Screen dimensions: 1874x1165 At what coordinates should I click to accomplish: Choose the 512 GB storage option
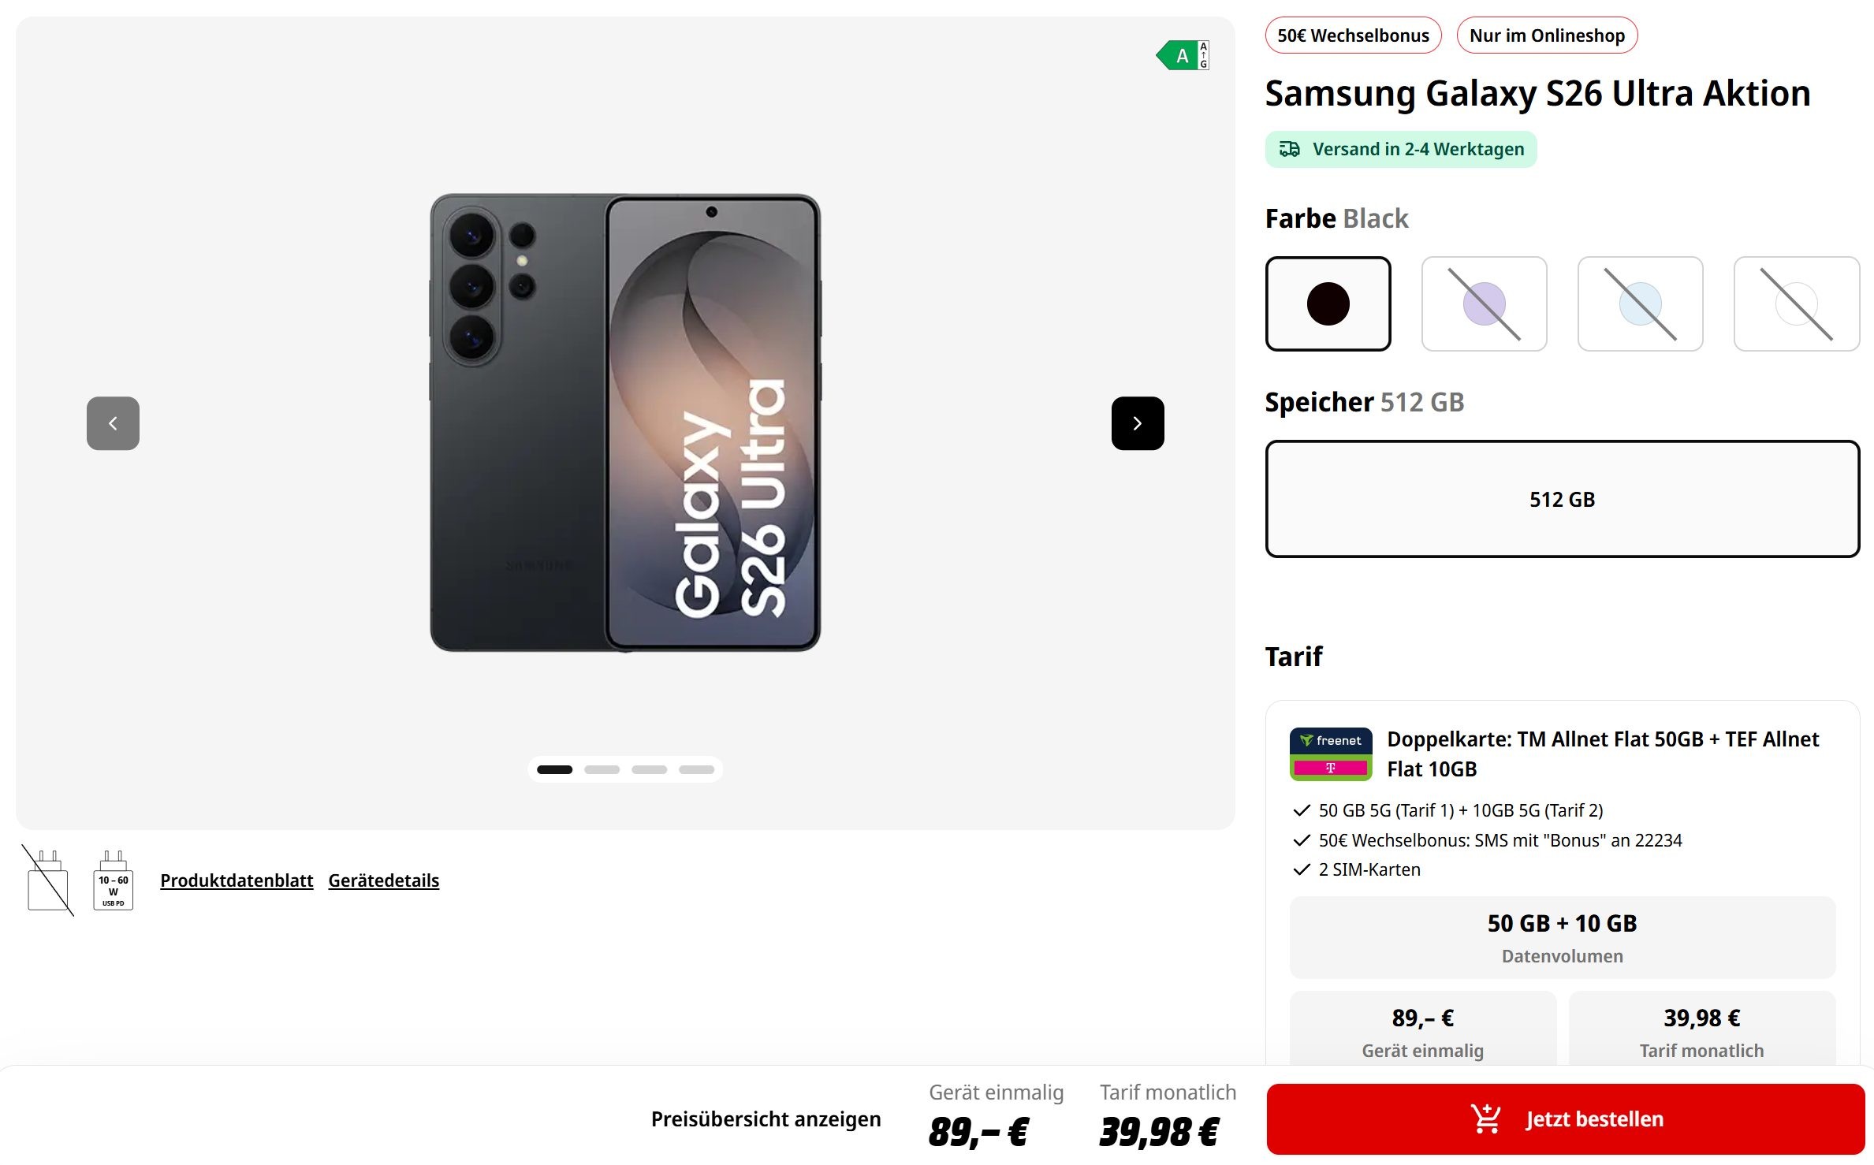coord(1562,499)
